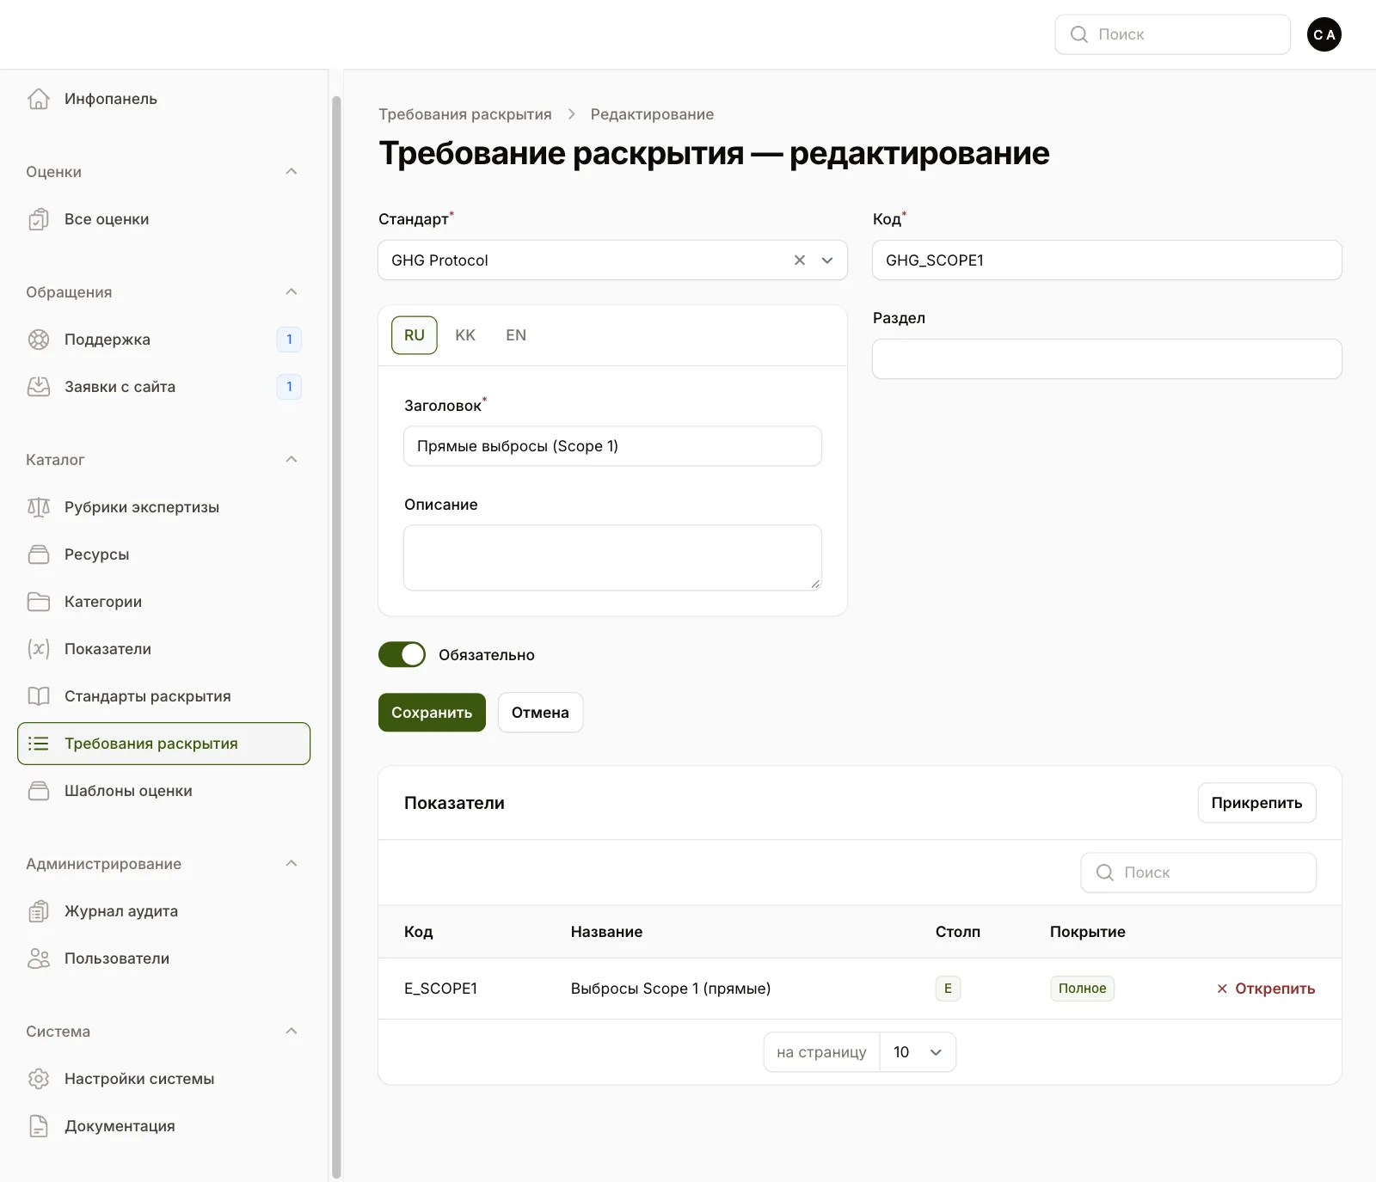Switch to the RU language tab
Viewport: 1376px width, 1182px height.
[x=415, y=335]
